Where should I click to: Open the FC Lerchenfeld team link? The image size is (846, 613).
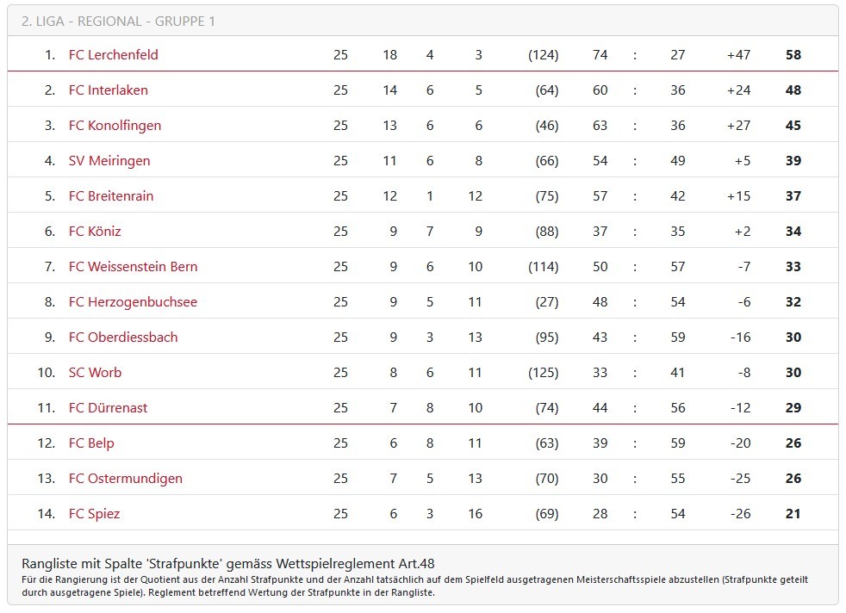(113, 54)
